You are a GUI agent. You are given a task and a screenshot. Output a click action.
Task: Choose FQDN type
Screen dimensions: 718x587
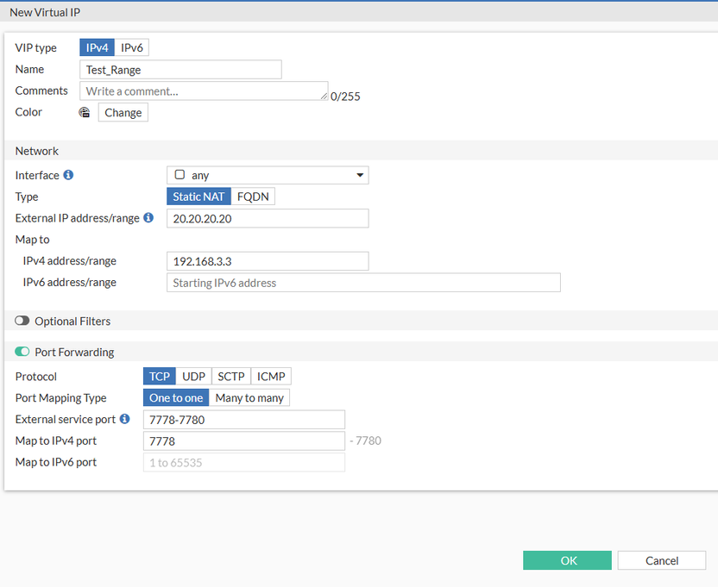253,197
